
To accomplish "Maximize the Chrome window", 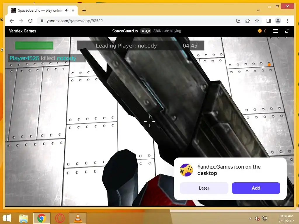I will coord(277,6).
